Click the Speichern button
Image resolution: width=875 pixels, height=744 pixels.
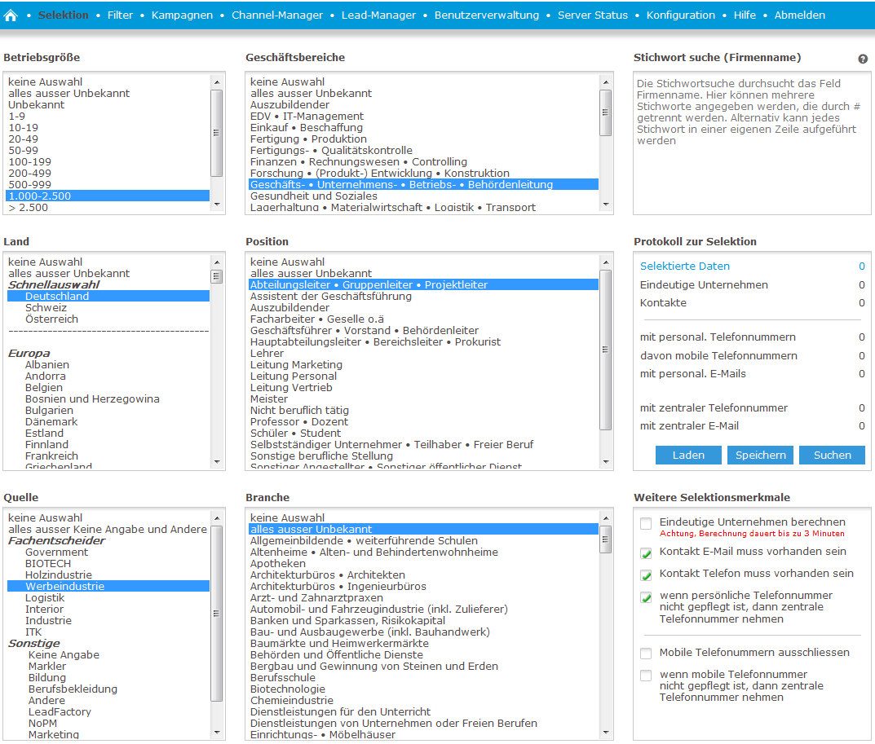pos(760,455)
